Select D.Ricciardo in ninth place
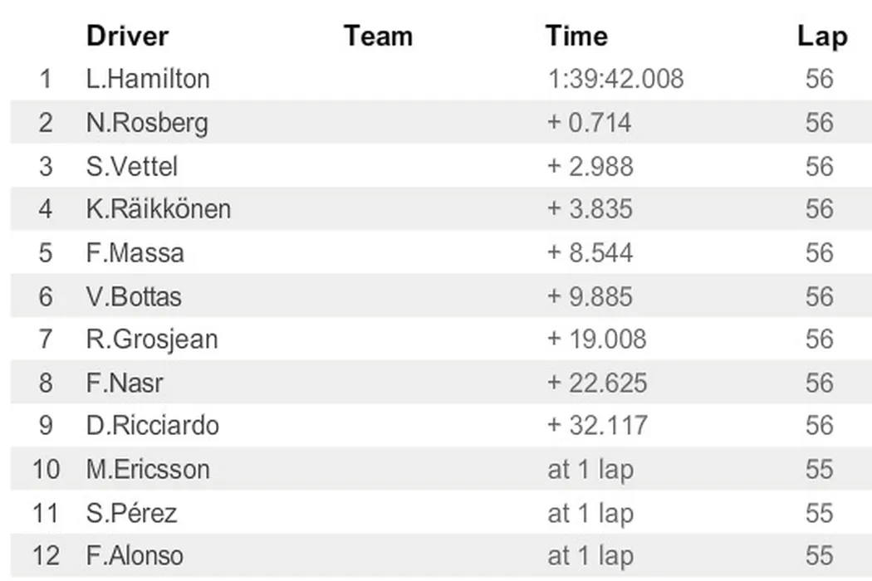The width and height of the screenshot is (872, 581). [x=153, y=426]
